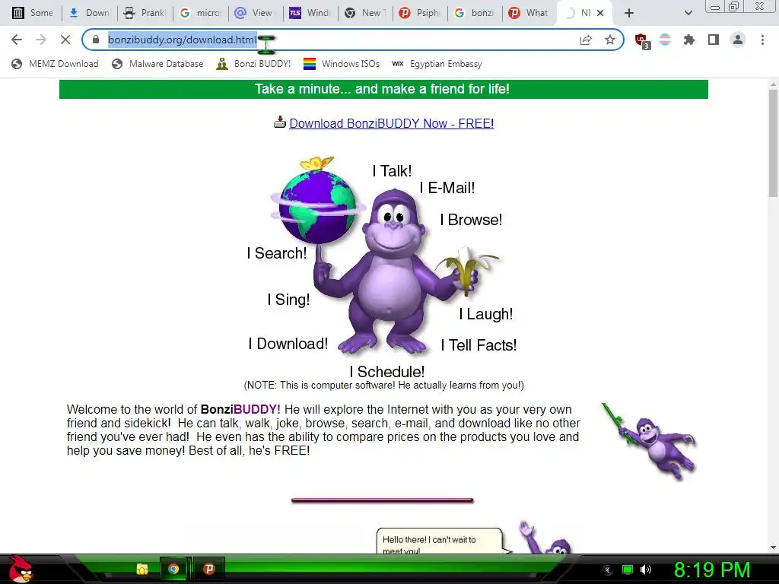Viewport: 779px width, 584px height.
Task: Switch to the 'bonzi' Google tab
Action: click(x=475, y=13)
